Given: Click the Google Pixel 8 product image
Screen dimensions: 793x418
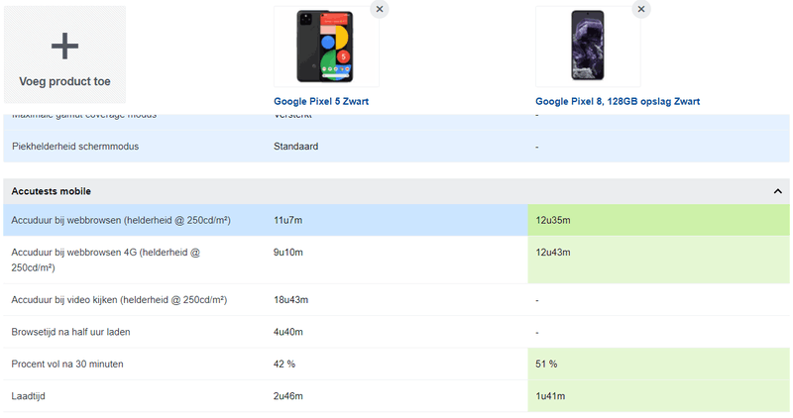Looking at the screenshot, I should [588, 47].
